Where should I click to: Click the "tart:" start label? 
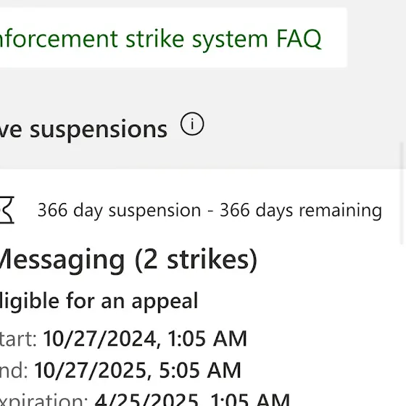(18, 339)
